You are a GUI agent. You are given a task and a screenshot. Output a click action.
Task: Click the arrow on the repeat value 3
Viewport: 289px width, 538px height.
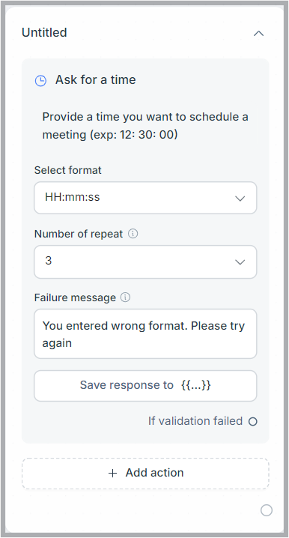click(x=240, y=262)
